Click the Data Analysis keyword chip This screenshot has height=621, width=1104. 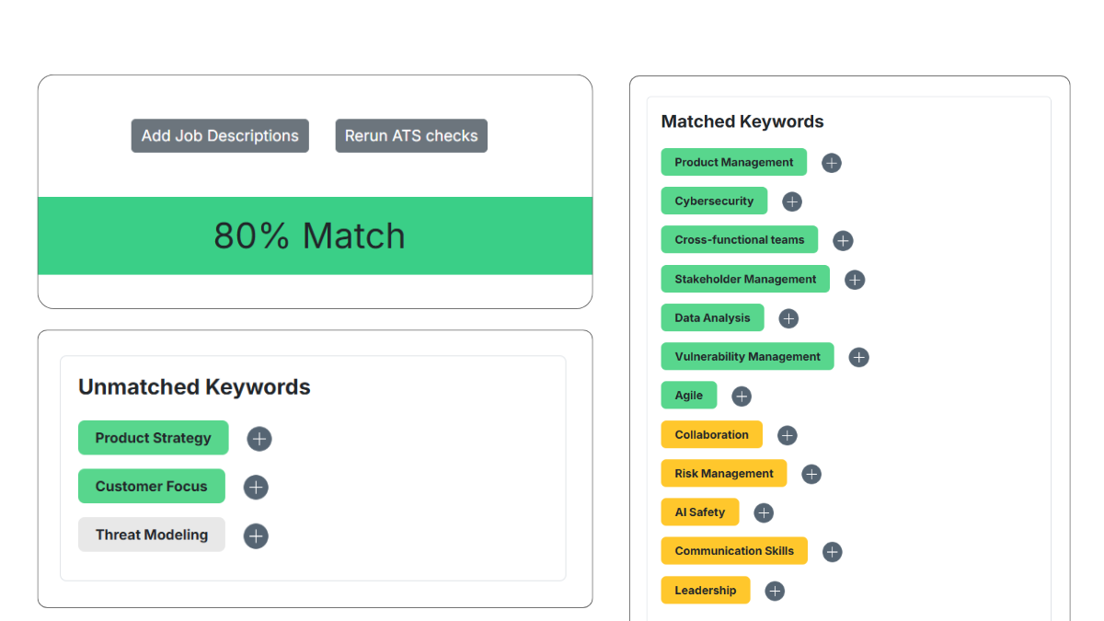pos(712,317)
